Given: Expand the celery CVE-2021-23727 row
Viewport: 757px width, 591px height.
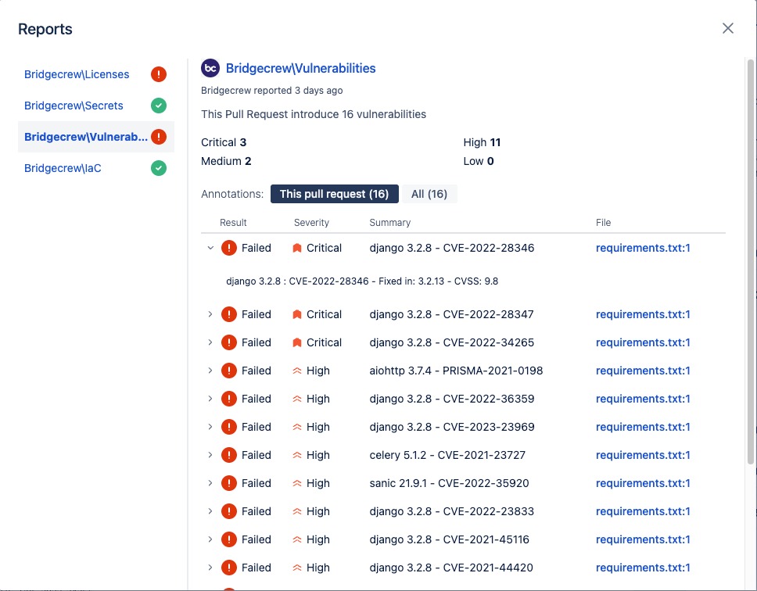Looking at the screenshot, I should tap(210, 455).
